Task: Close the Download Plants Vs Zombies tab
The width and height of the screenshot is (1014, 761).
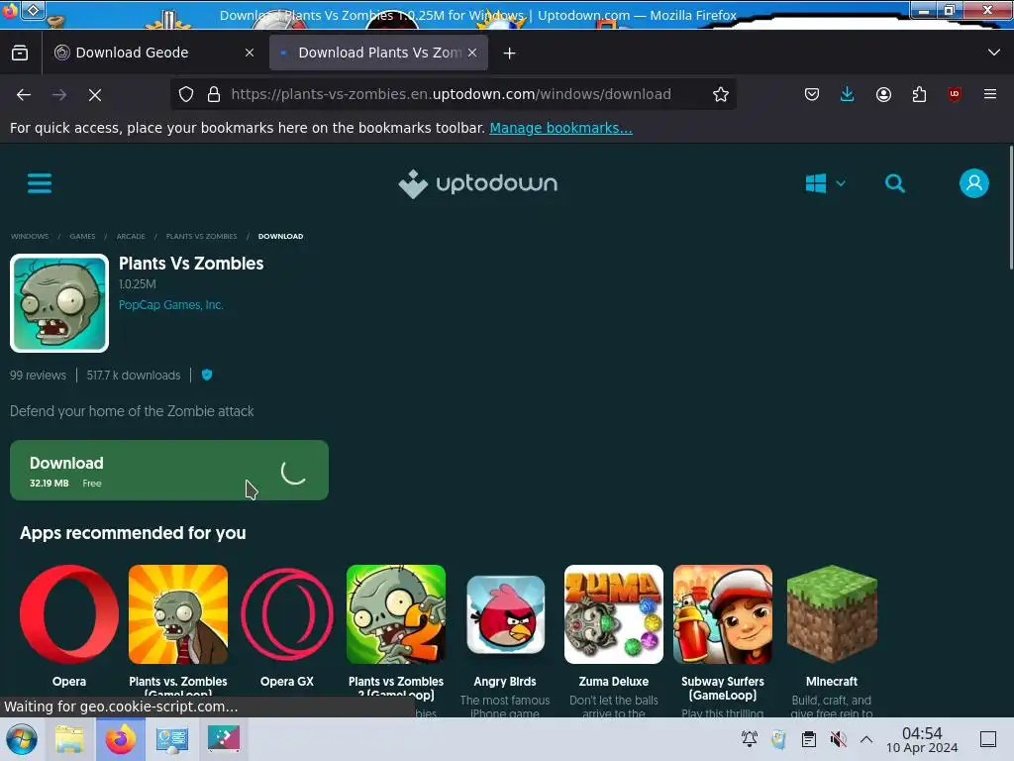Action: tap(472, 53)
